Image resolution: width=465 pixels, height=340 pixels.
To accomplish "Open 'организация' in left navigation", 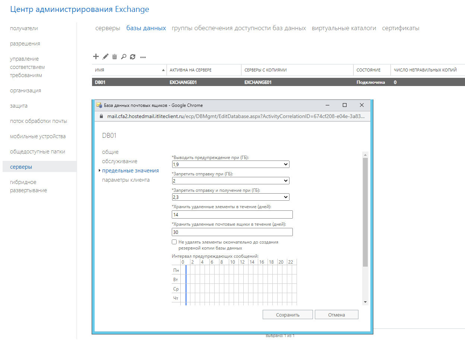I will point(25,90).
